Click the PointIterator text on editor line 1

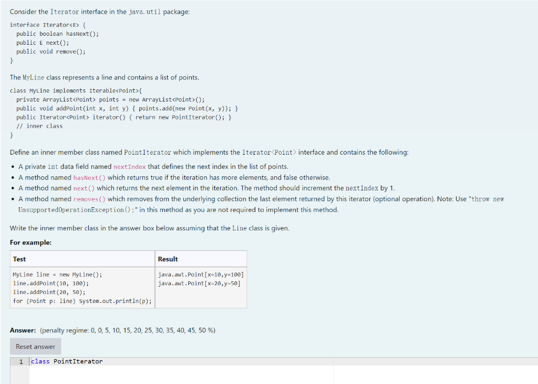(77, 361)
